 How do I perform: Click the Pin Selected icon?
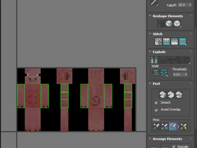click(156, 126)
